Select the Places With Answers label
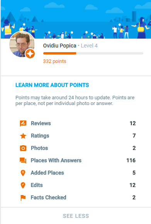Image resolution: width=151 pixels, height=224 pixels. click(x=56, y=160)
